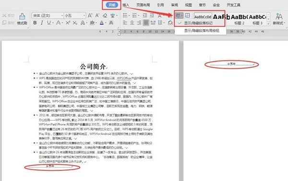This screenshot has height=181, width=288.
Task: Click the eraser clear formatting icon
Action: pos(105,16)
